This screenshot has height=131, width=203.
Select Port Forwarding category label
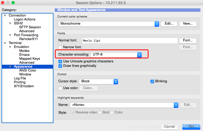tap(26, 35)
